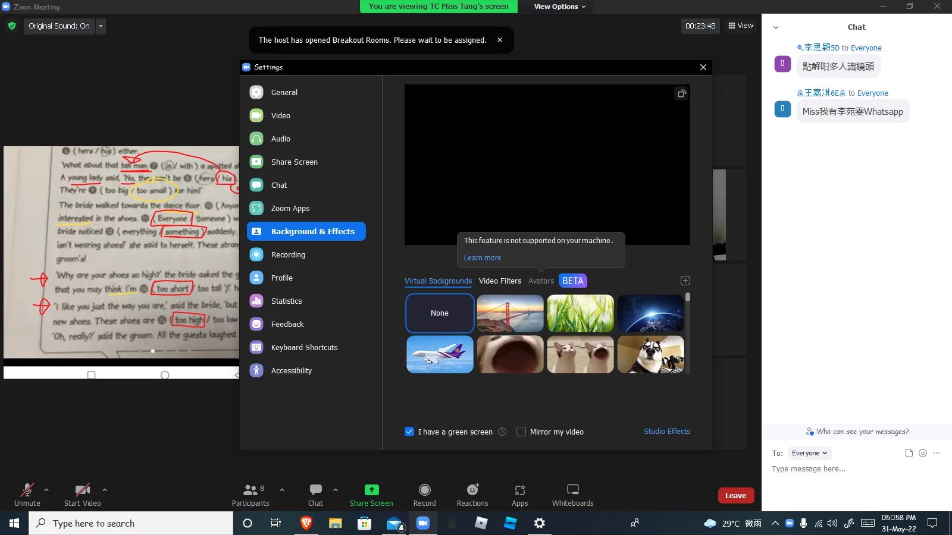952x535 pixels.
Task: Expand audio options arrow beside Unmute
Action: coord(46,490)
